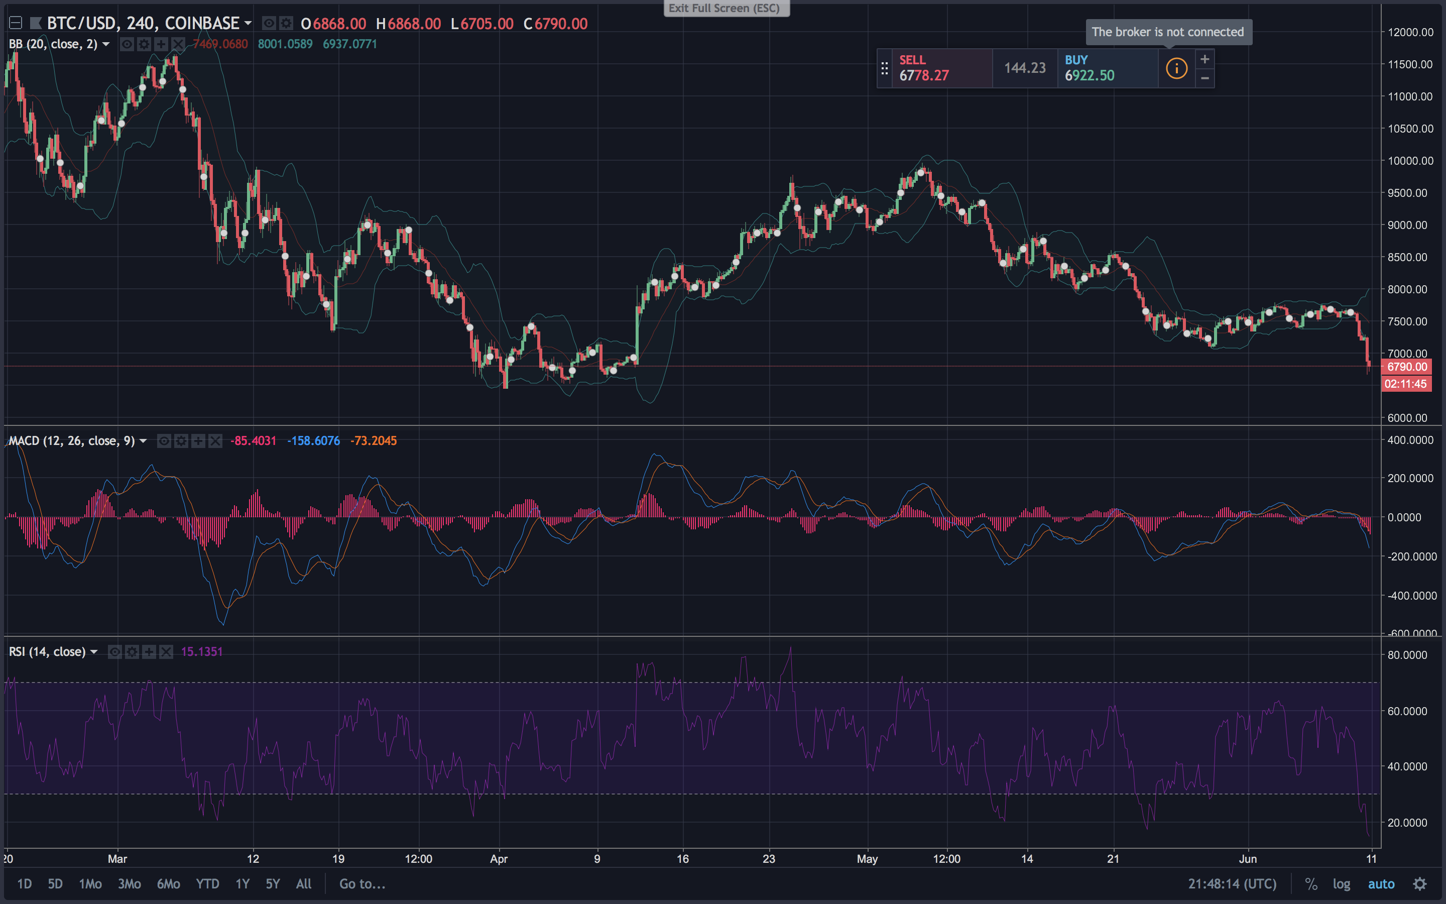Select the 3Mo time range
The height and width of the screenshot is (904, 1446).
pyautogui.click(x=129, y=884)
